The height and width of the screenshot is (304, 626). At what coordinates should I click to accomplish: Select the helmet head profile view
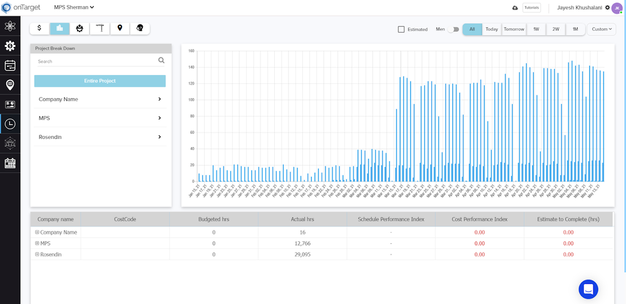140,28
